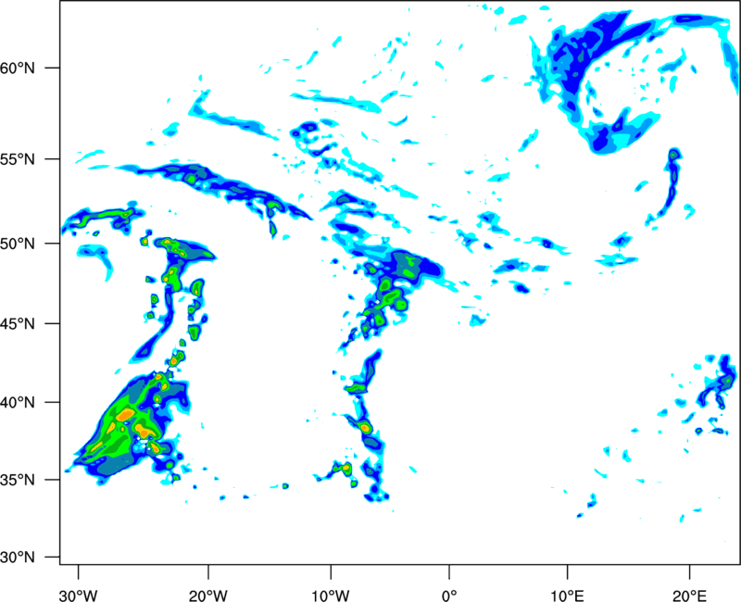
Task: Click the 60°N axis tick mark
Action: point(53,68)
